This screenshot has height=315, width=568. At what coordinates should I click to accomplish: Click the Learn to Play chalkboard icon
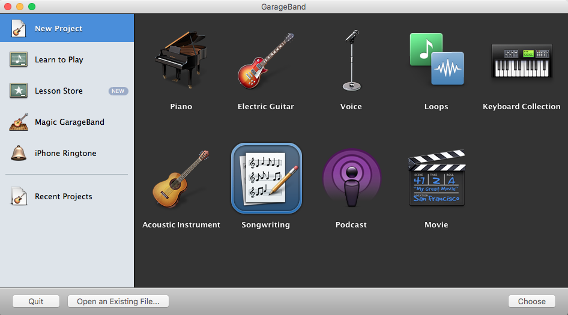coord(19,59)
